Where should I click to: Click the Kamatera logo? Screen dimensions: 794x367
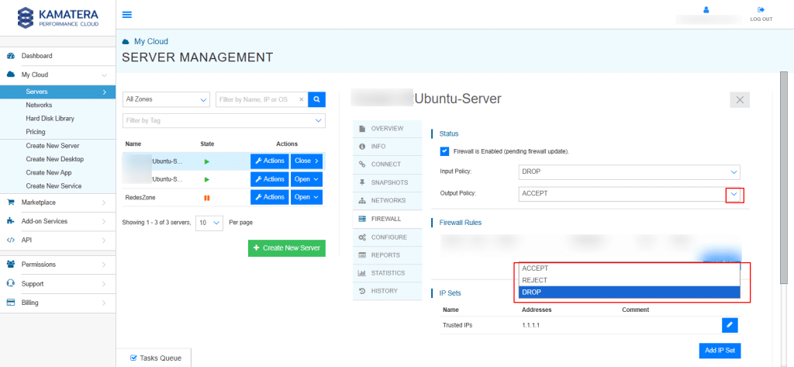[x=57, y=17]
